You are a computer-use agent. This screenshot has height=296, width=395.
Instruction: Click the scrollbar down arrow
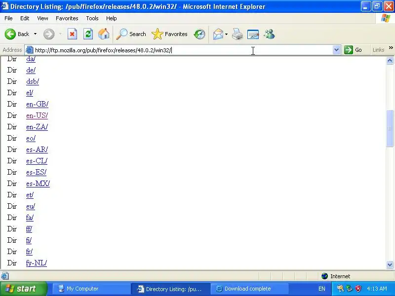click(x=390, y=264)
